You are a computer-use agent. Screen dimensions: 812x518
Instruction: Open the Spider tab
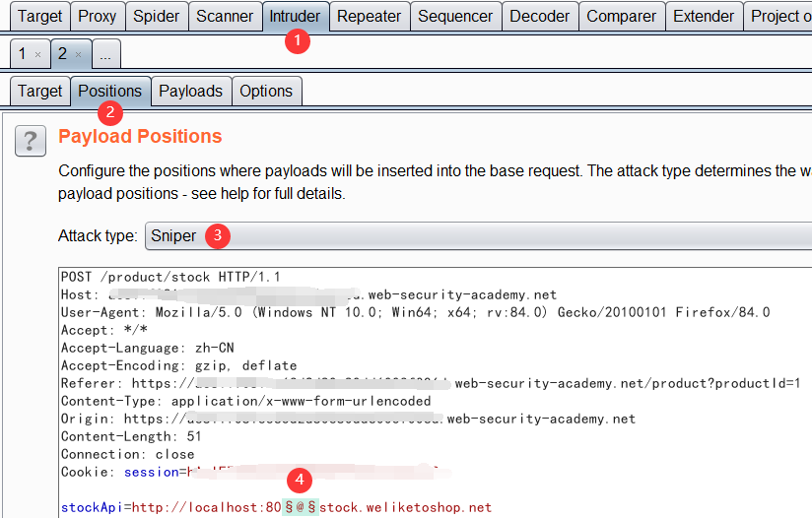157,16
